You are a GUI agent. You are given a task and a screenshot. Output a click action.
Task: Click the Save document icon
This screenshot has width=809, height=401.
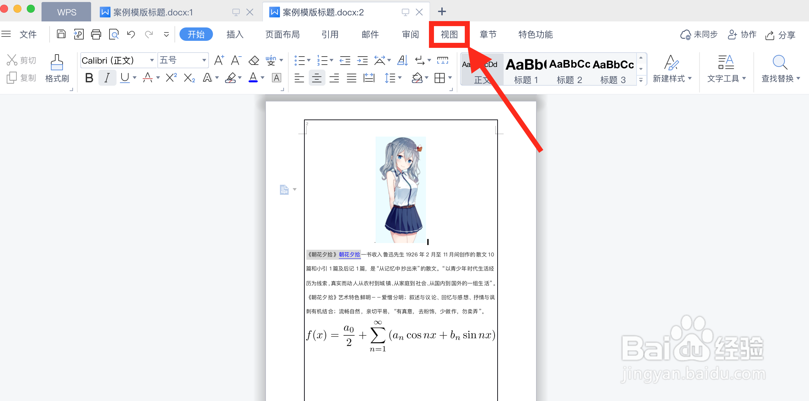61,34
